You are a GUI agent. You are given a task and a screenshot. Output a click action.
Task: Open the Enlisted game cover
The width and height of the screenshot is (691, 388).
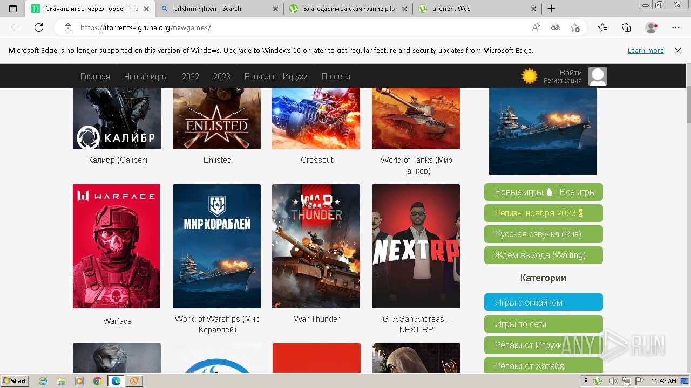coord(216,119)
